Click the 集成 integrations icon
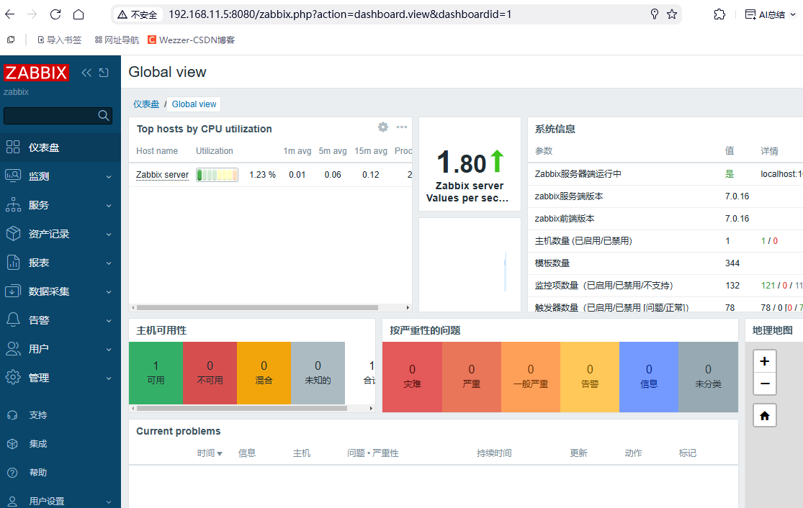The image size is (803, 508). pos(13,443)
